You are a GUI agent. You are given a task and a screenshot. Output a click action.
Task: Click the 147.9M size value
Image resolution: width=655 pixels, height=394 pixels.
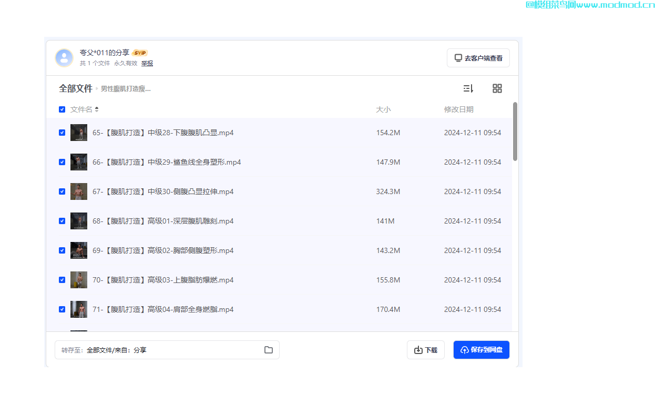(x=388, y=162)
